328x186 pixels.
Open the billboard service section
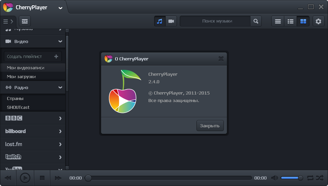[x=33, y=131]
